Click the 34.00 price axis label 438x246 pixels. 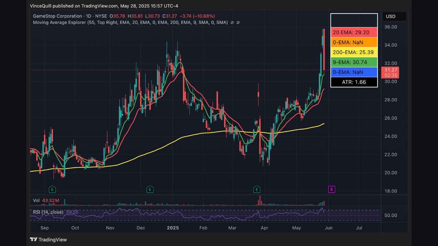(390, 45)
